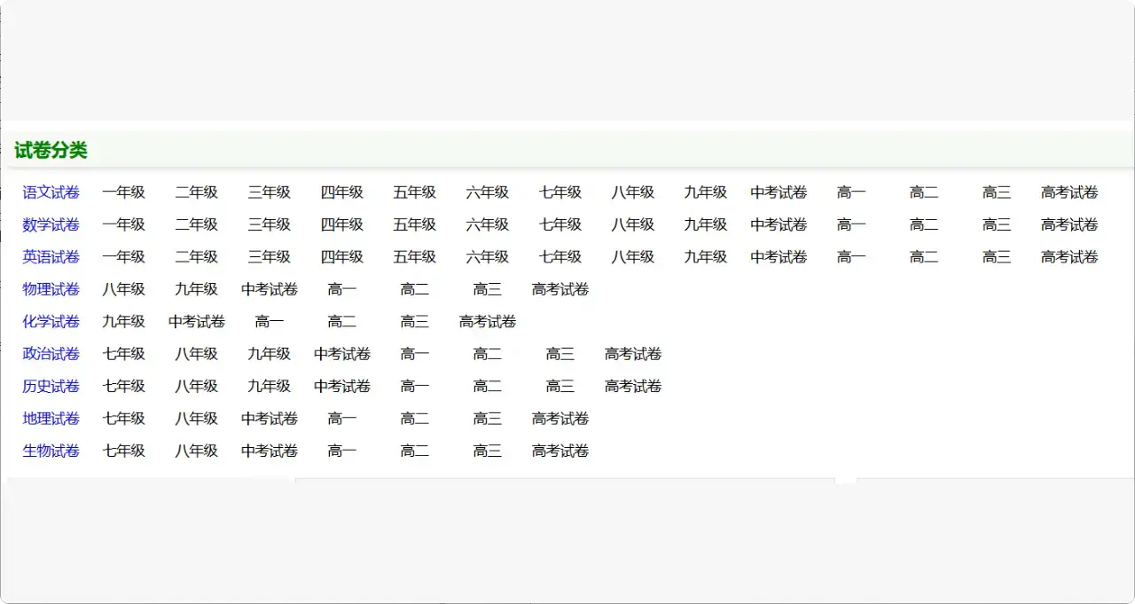The width and height of the screenshot is (1135, 604).
Task: Open the 政治试卷 category
Action: click(51, 353)
